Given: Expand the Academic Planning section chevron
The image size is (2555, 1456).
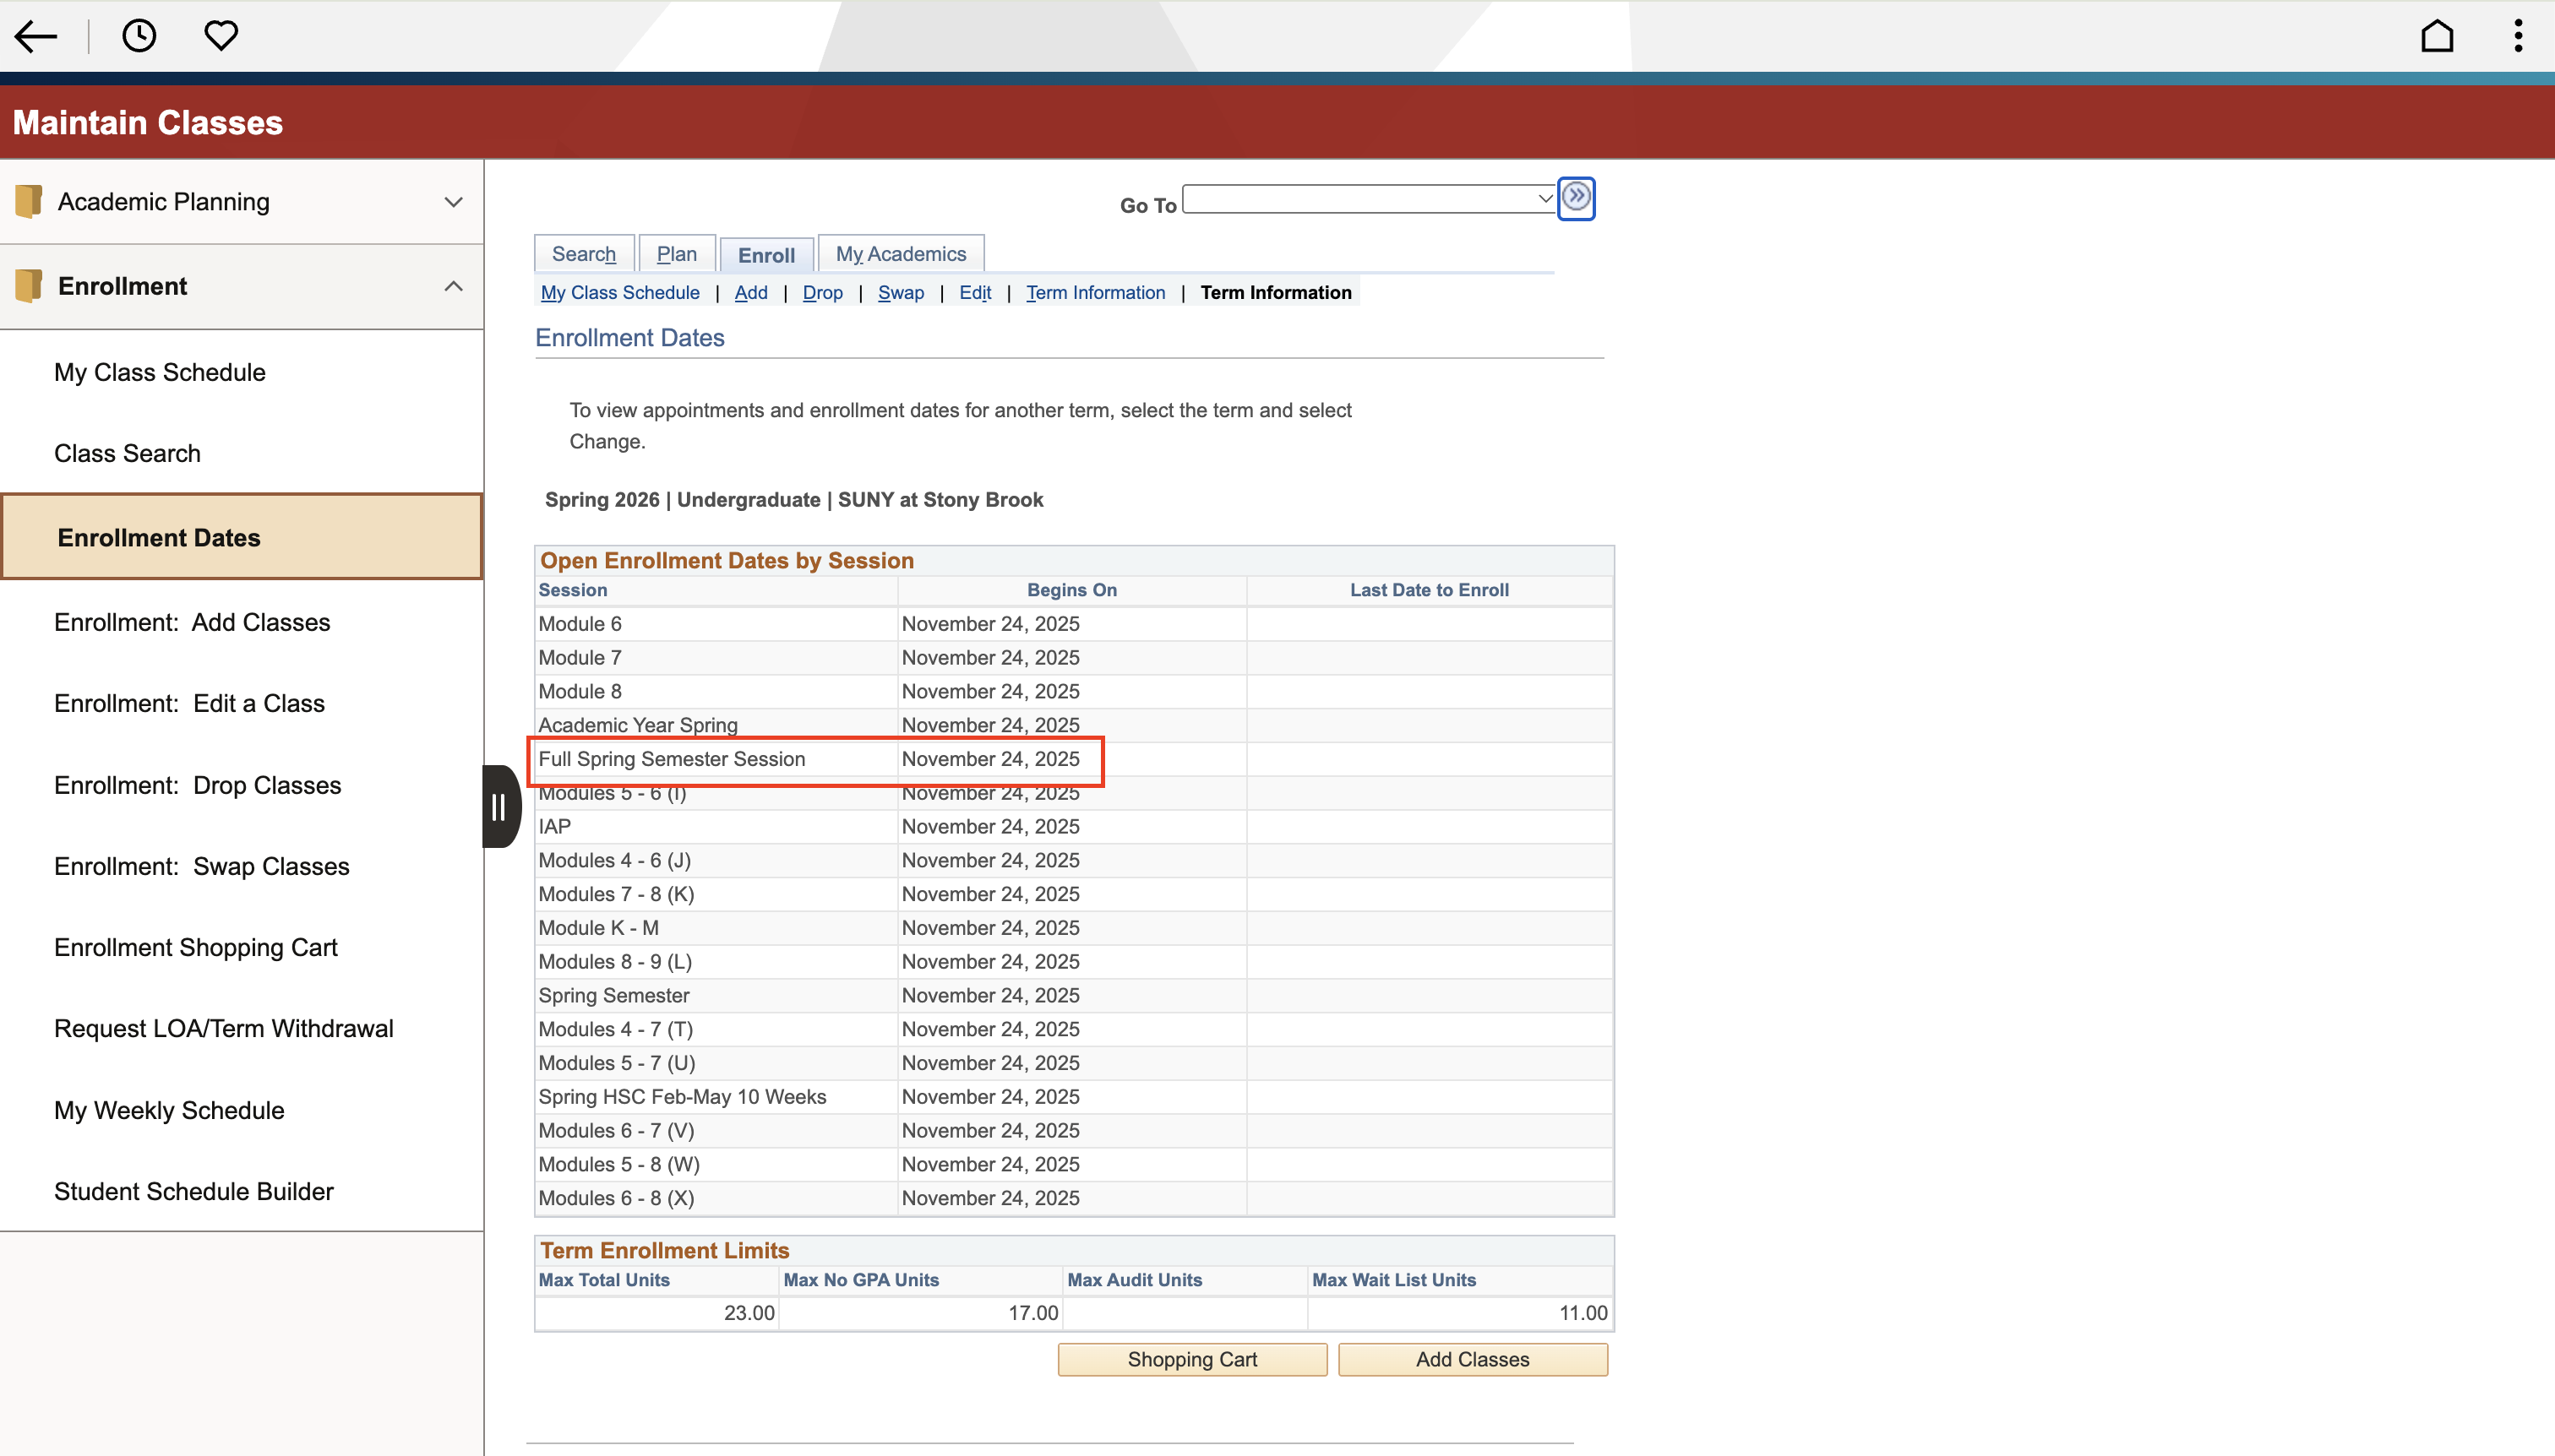Looking at the screenshot, I should click(x=453, y=202).
